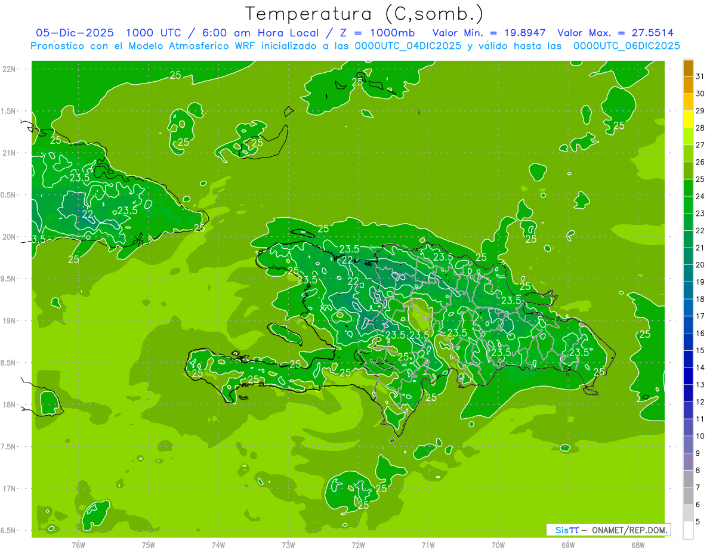Pick the dark blue swatch between 13 and 14
This screenshot has height=553, width=716.
click(688, 376)
